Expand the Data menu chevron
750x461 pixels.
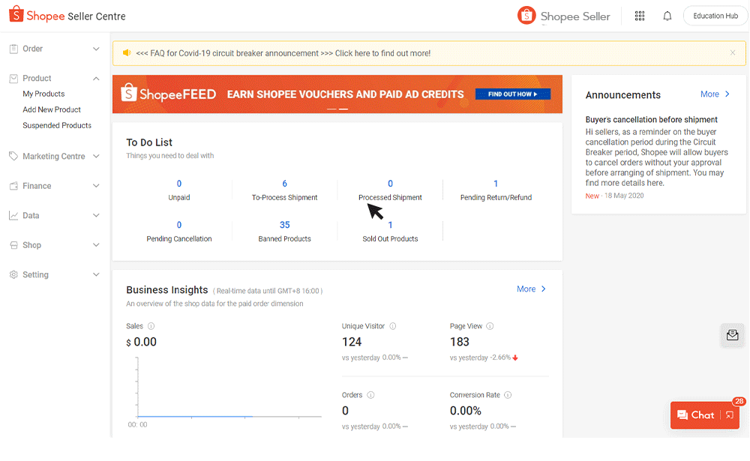[96, 216]
